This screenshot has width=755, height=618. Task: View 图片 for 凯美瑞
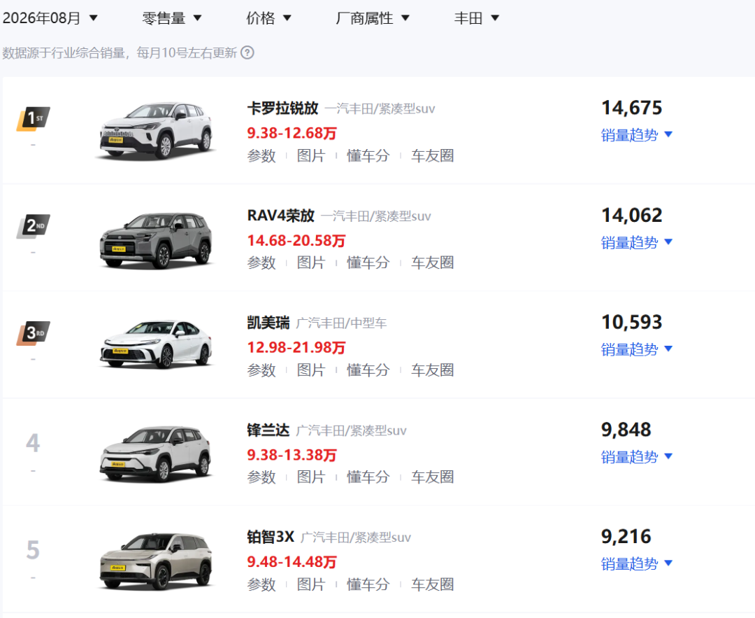(311, 370)
